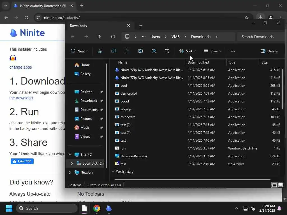The width and height of the screenshot is (287, 215).
Task: Click the Explorer refresh icon
Action: tap(113, 37)
